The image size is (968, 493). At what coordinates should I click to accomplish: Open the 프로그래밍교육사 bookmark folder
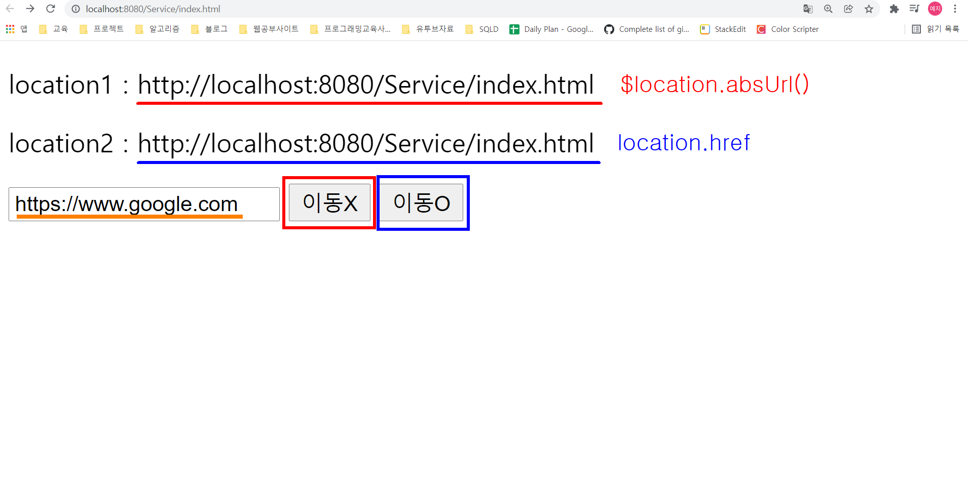[350, 29]
